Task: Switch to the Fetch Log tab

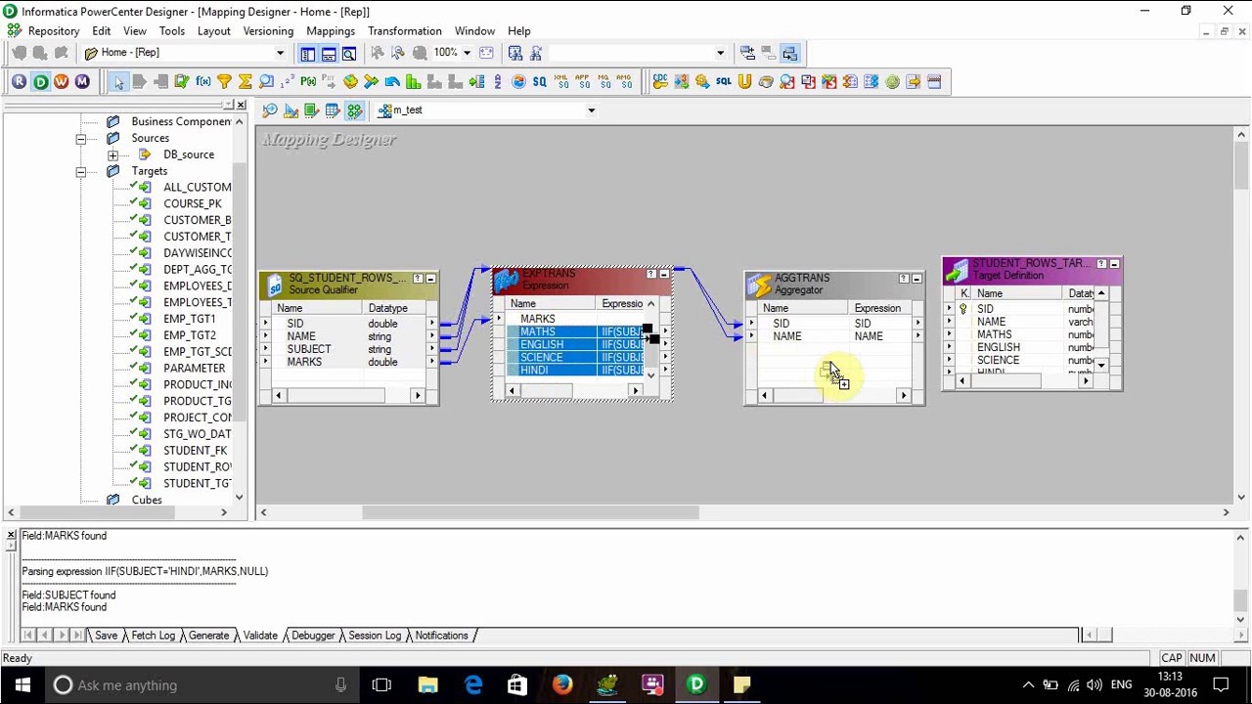Action: (153, 636)
